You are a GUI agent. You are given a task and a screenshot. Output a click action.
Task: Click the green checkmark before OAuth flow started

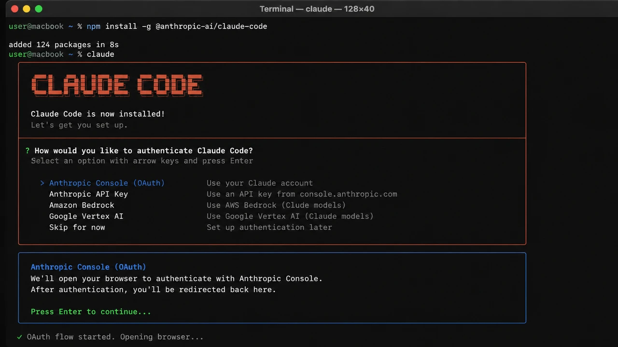(19, 337)
